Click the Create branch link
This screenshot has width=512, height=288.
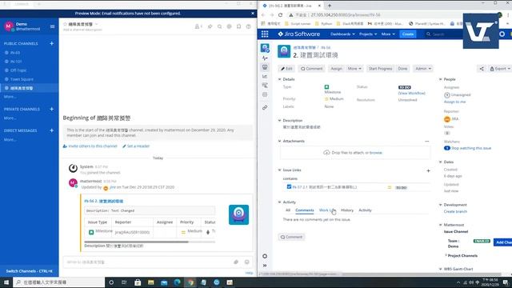tap(455, 211)
